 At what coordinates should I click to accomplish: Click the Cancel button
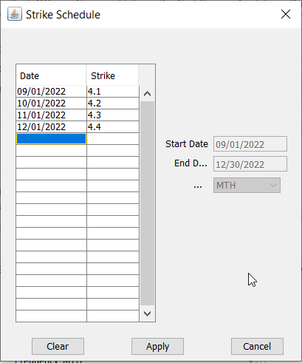(257, 346)
